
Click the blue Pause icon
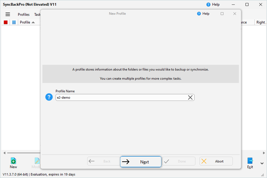(x=14, y=22)
